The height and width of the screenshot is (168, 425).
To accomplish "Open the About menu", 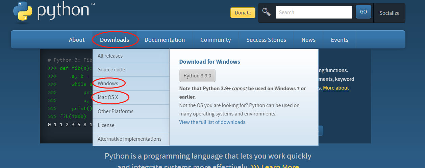I will pos(77,40).
